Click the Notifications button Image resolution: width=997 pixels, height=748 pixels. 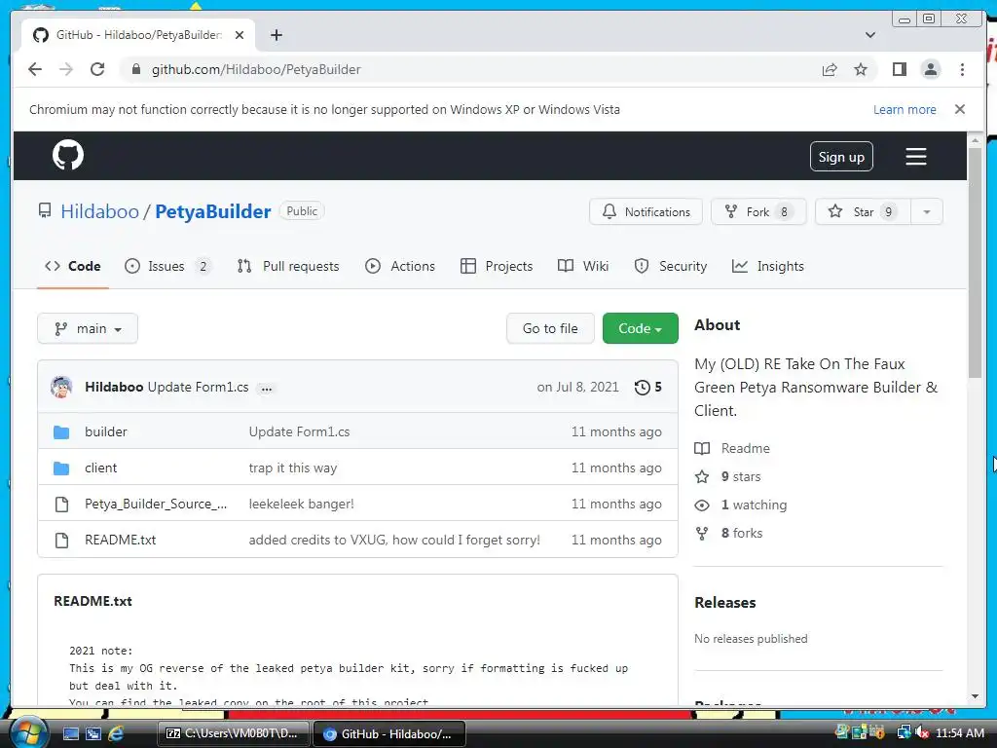point(646,211)
